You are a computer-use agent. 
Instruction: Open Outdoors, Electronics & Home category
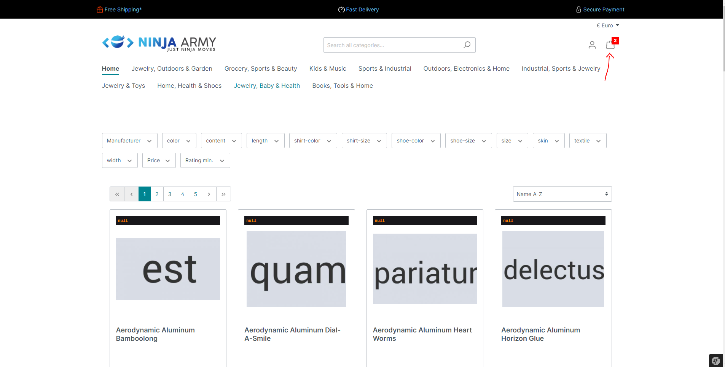click(466, 69)
